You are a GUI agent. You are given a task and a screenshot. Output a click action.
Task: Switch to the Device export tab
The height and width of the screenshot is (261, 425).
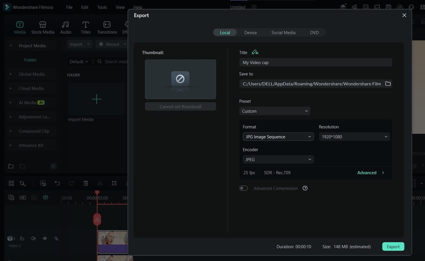pyautogui.click(x=251, y=32)
